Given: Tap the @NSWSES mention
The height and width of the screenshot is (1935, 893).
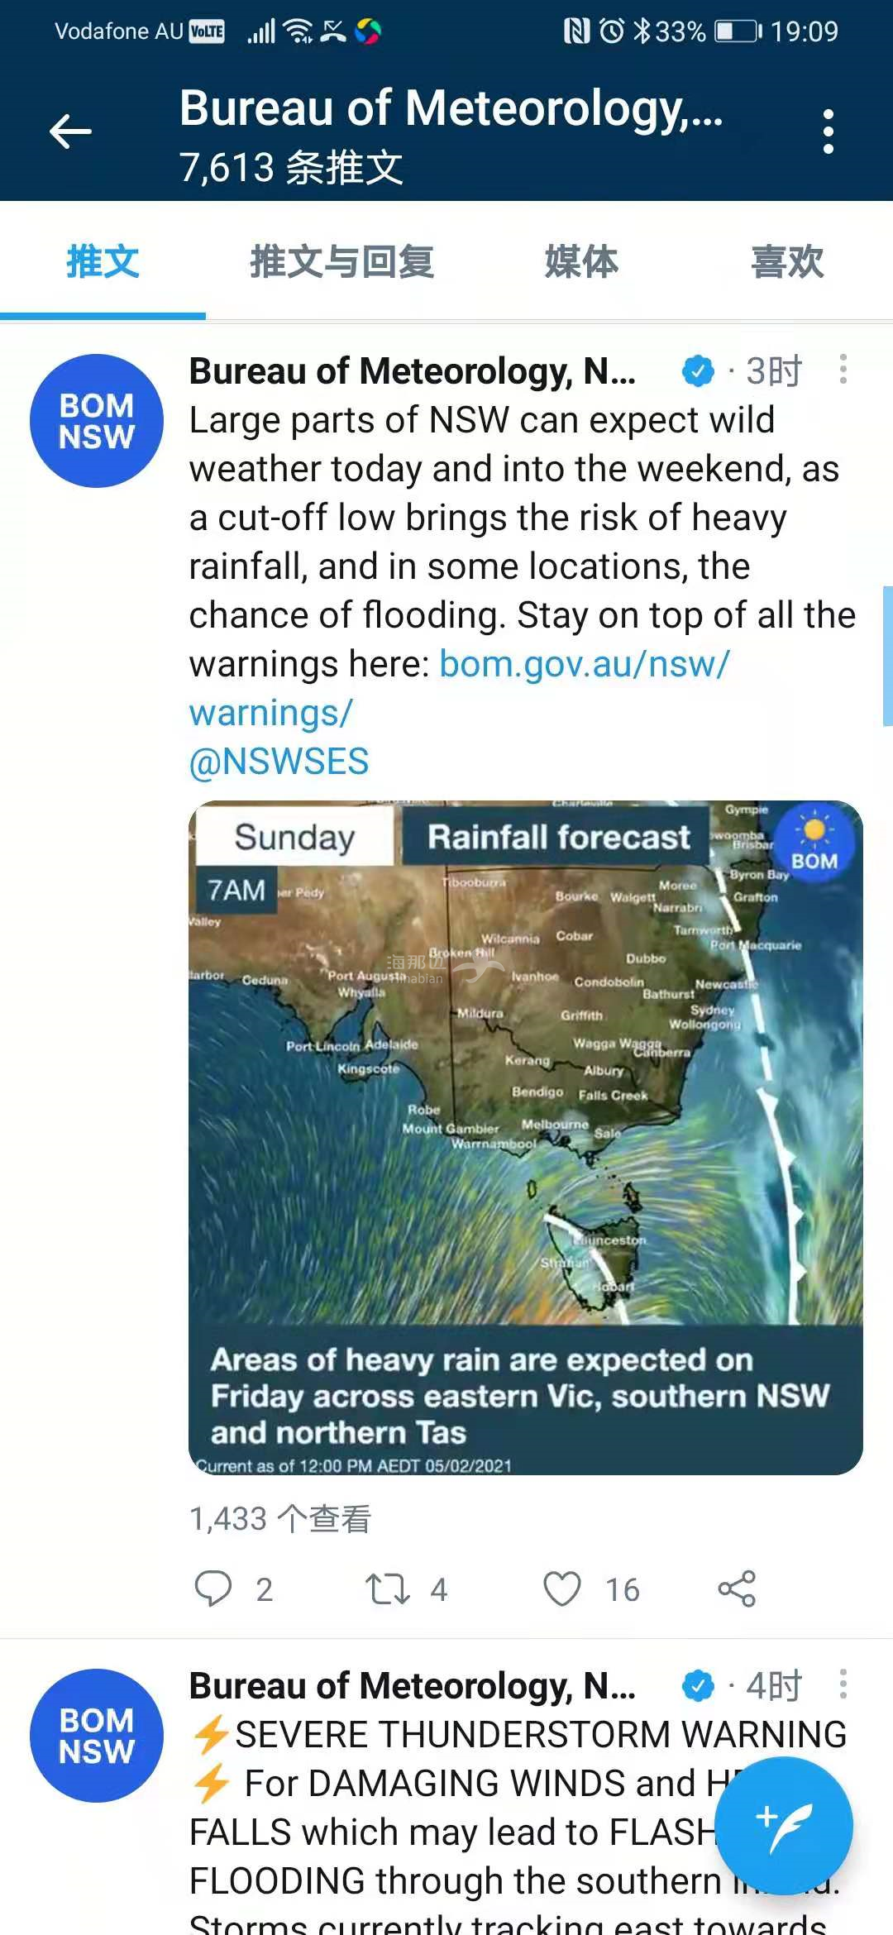Looking at the screenshot, I should [x=279, y=762].
